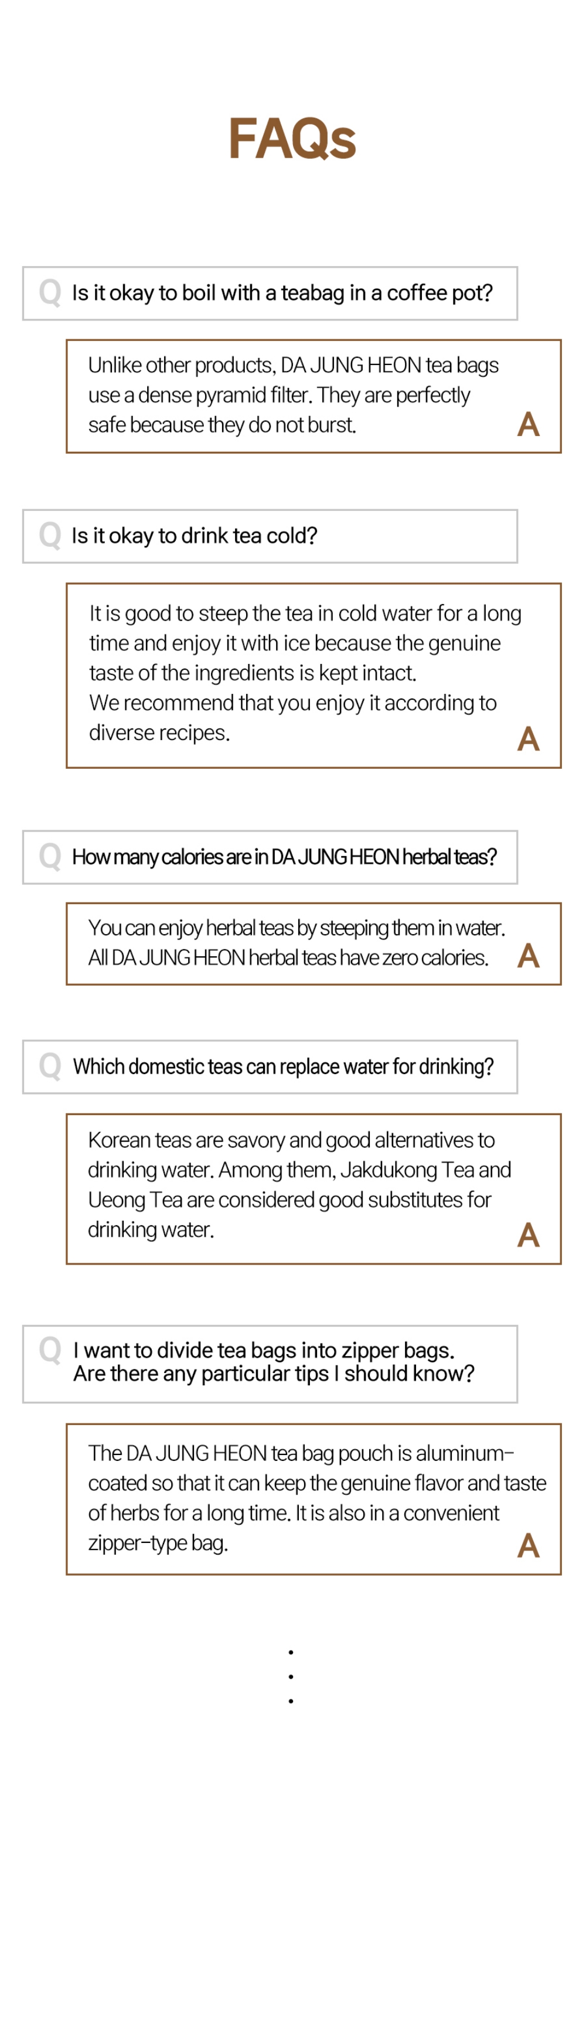Click the FAQs heading
This screenshot has width=586, height=2041.
pyautogui.click(x=292, y=139)
